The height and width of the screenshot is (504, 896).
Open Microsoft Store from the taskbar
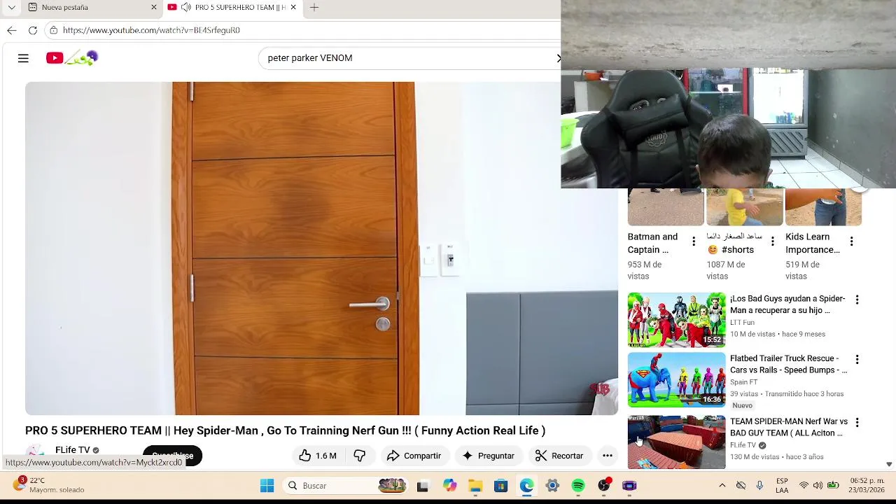(x=500, y=486)
